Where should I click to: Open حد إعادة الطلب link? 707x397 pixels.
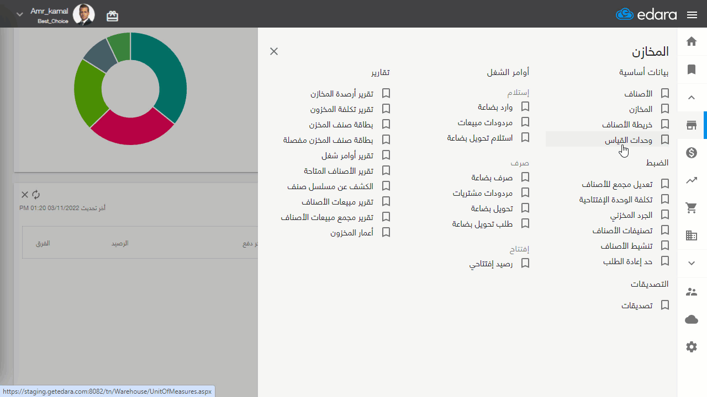[x=627, y=261]
